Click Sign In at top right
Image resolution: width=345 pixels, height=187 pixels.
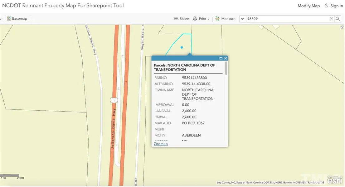[x=334, y=6]
